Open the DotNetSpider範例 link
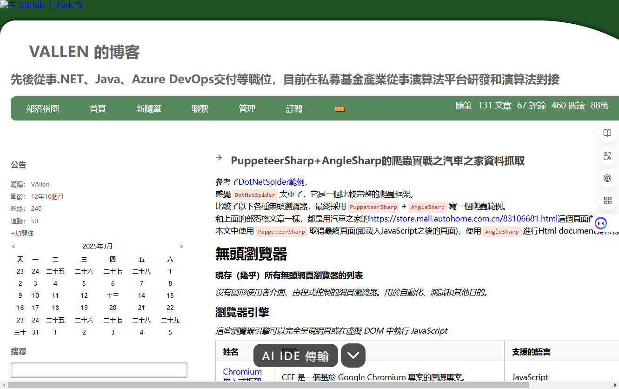 click(x=272, y=182)
